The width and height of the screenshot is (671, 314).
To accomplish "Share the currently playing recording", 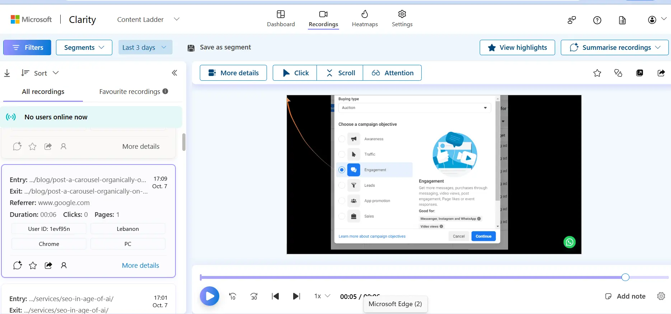I will (661, 73).
